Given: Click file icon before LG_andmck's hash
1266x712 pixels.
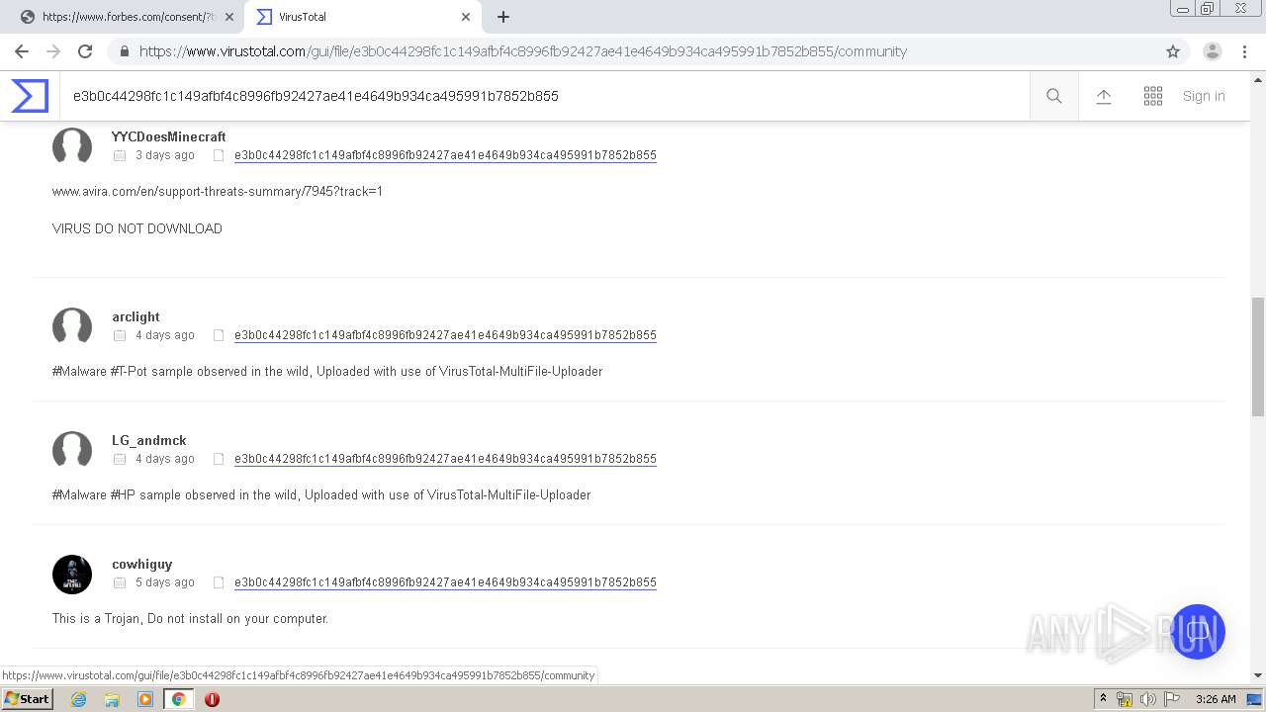Looking at the screenshot, I should click(x=219, y=459).
